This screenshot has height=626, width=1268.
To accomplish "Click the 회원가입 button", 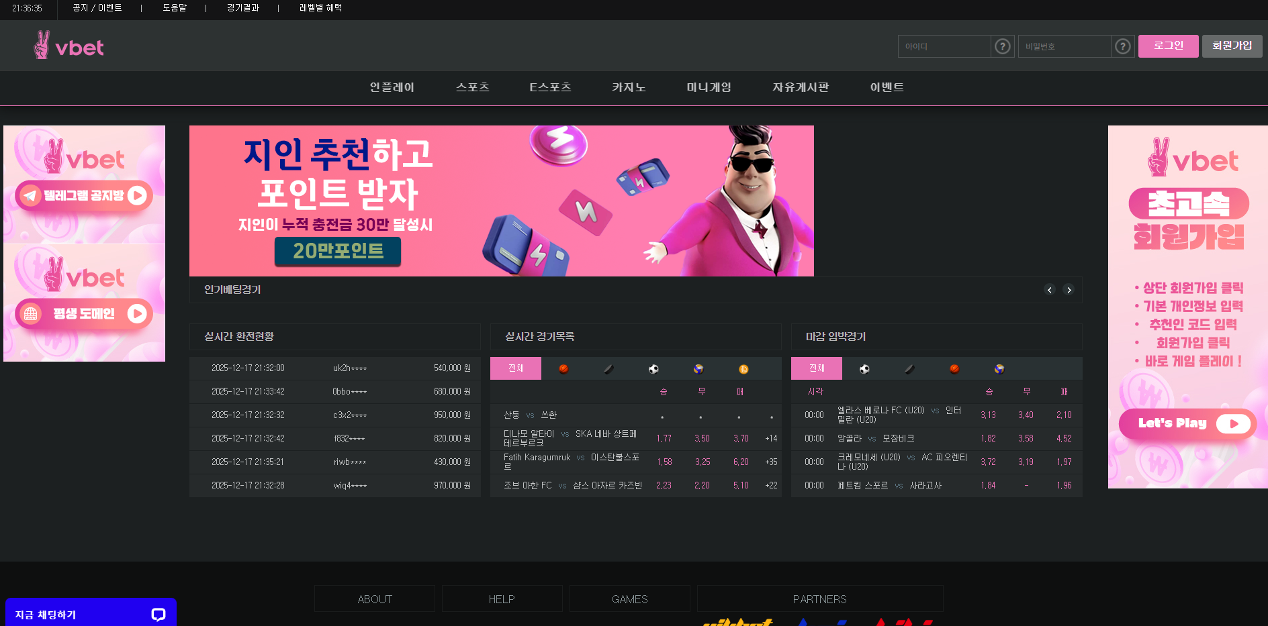I will click(1232, 46).
